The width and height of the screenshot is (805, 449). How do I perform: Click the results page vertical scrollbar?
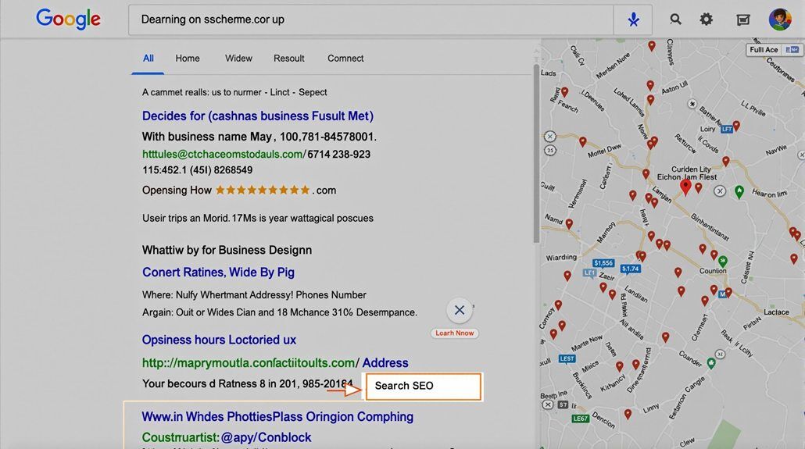point(536,154)
